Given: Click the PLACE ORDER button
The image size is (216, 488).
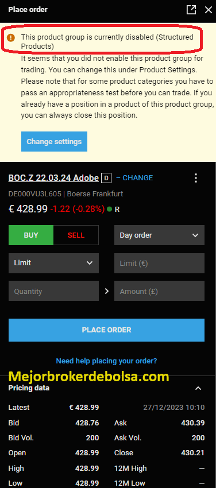Looking at the screenshot, I should click(106, 330).
